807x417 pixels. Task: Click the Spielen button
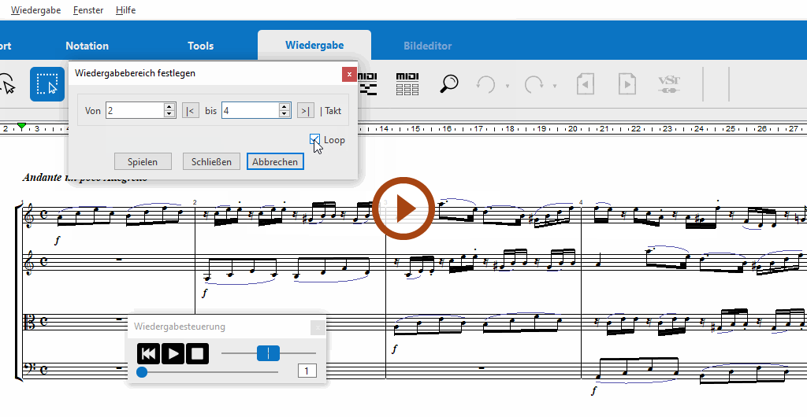pos(143,161)
